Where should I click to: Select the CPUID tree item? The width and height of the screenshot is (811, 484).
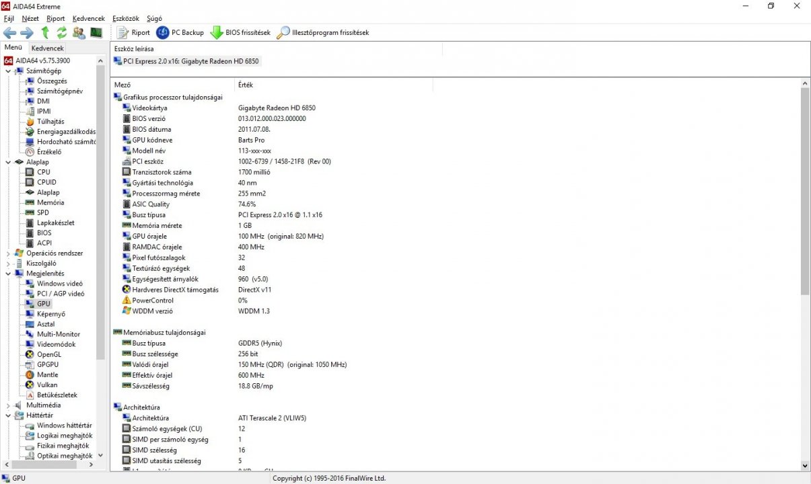point(46,182)
